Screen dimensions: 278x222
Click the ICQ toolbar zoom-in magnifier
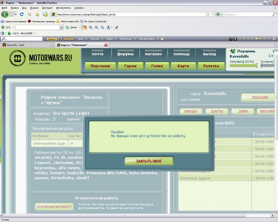(91, 27)
